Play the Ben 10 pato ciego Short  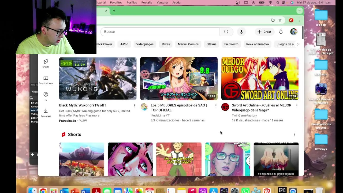coord(179,159)
